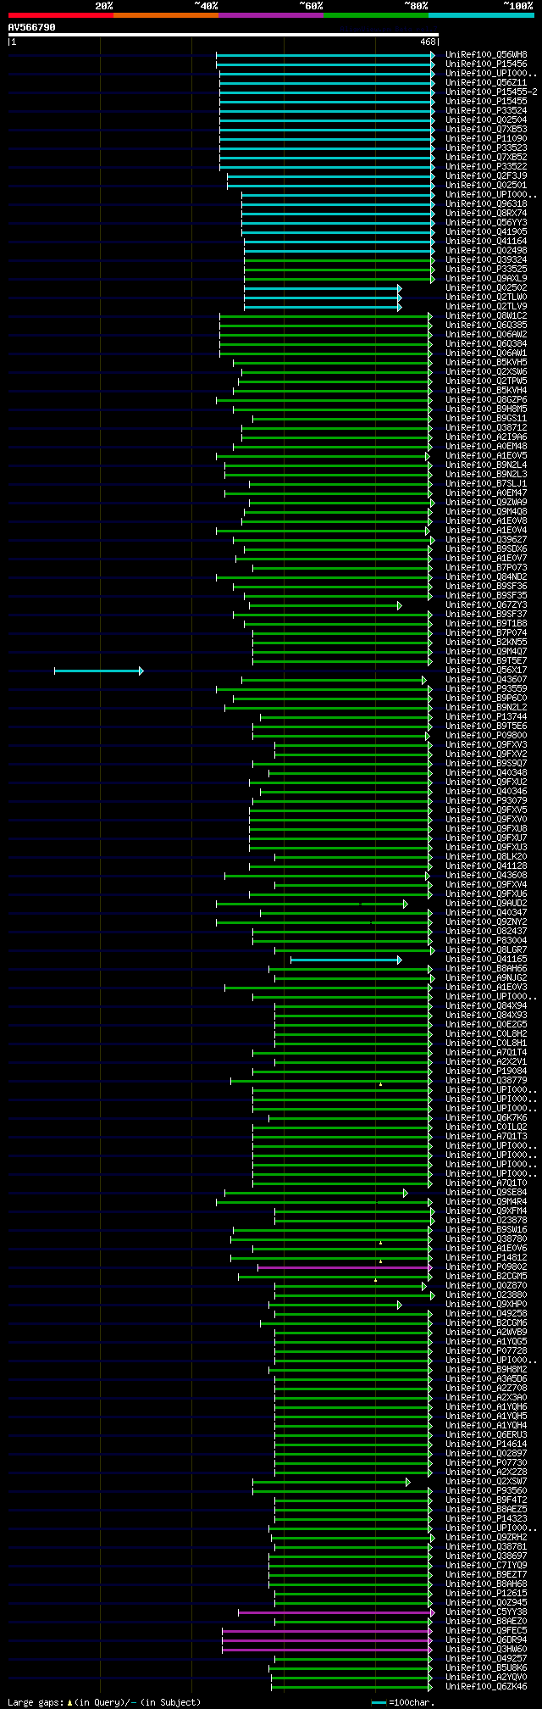Click UniRef100_Q9SE84 label
The height and width of the screenshot is (1709, 542).
pos(486,1192)
